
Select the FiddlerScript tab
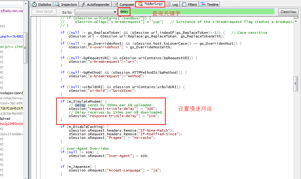pyautogui.click(x=150, y=4)
